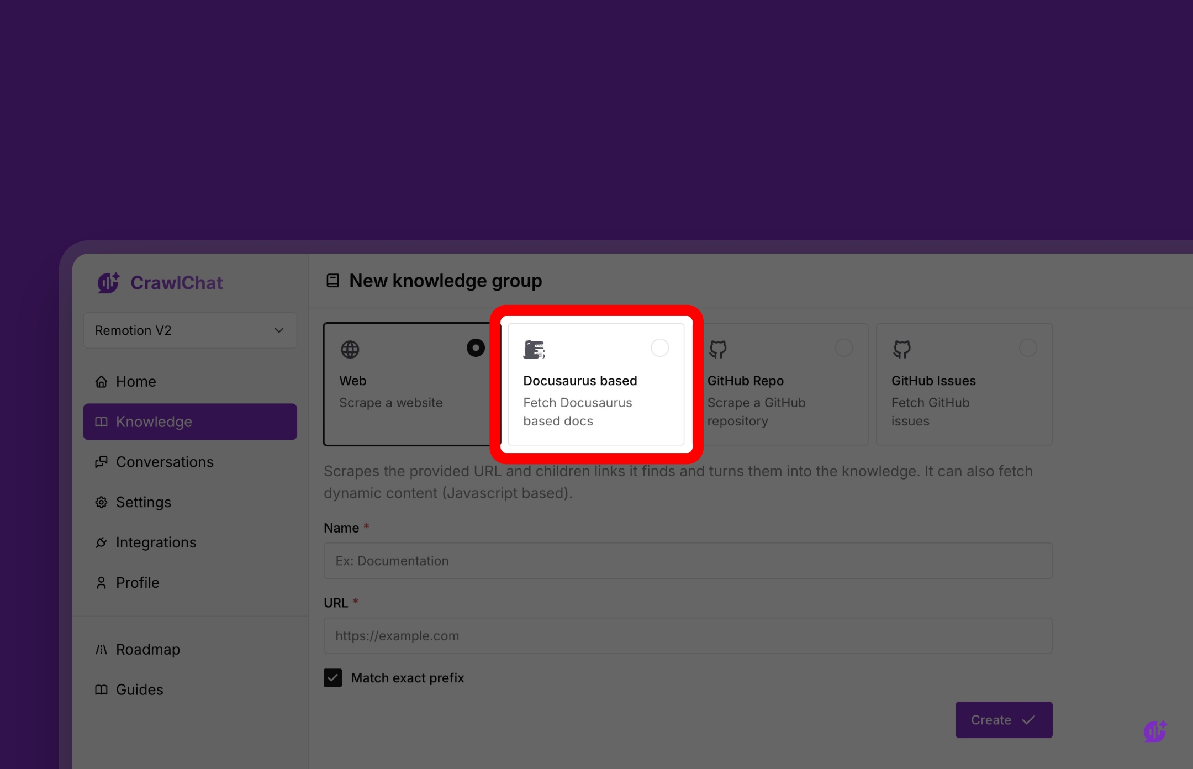Open the Roadmap link
This screenshot has width=1193, height=769.
pyautogui.click(x=147, y=650)
